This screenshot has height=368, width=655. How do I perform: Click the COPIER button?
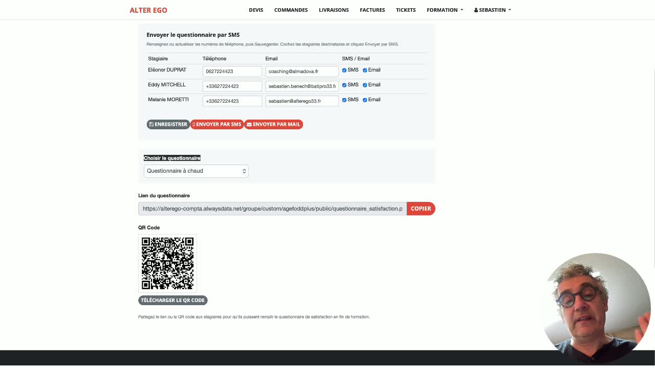tap(421, 209)
